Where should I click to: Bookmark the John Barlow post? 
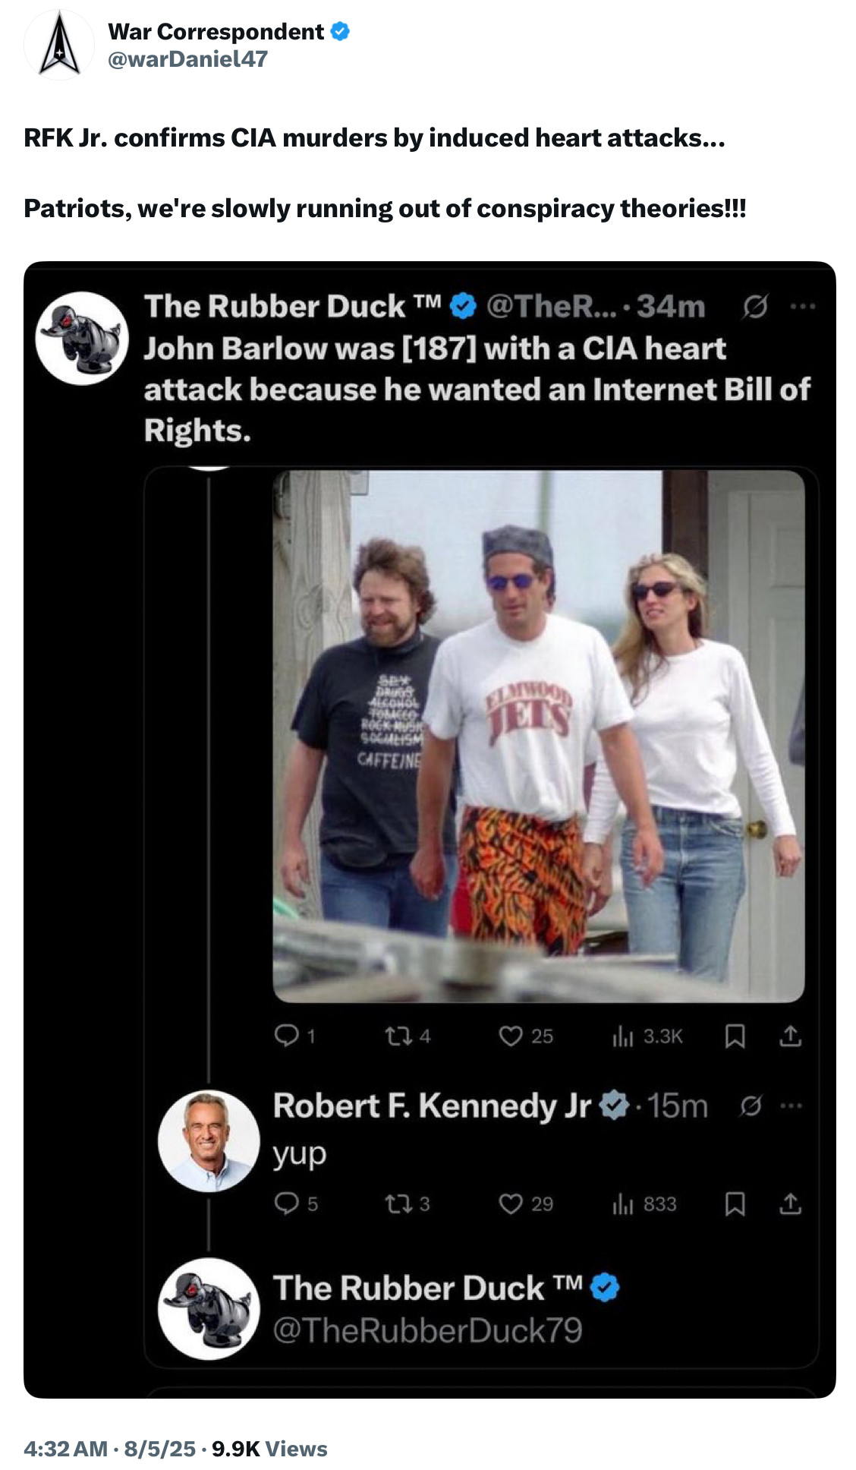click(x=734, y=1036)
